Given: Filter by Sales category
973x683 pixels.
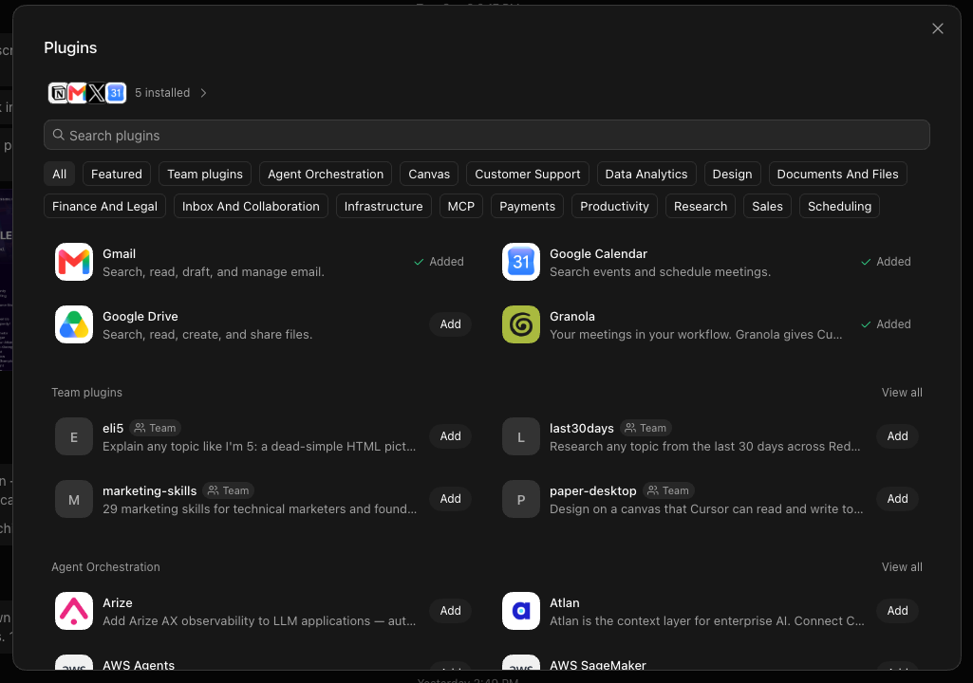Looking at the screenshot, I should 768,207.
